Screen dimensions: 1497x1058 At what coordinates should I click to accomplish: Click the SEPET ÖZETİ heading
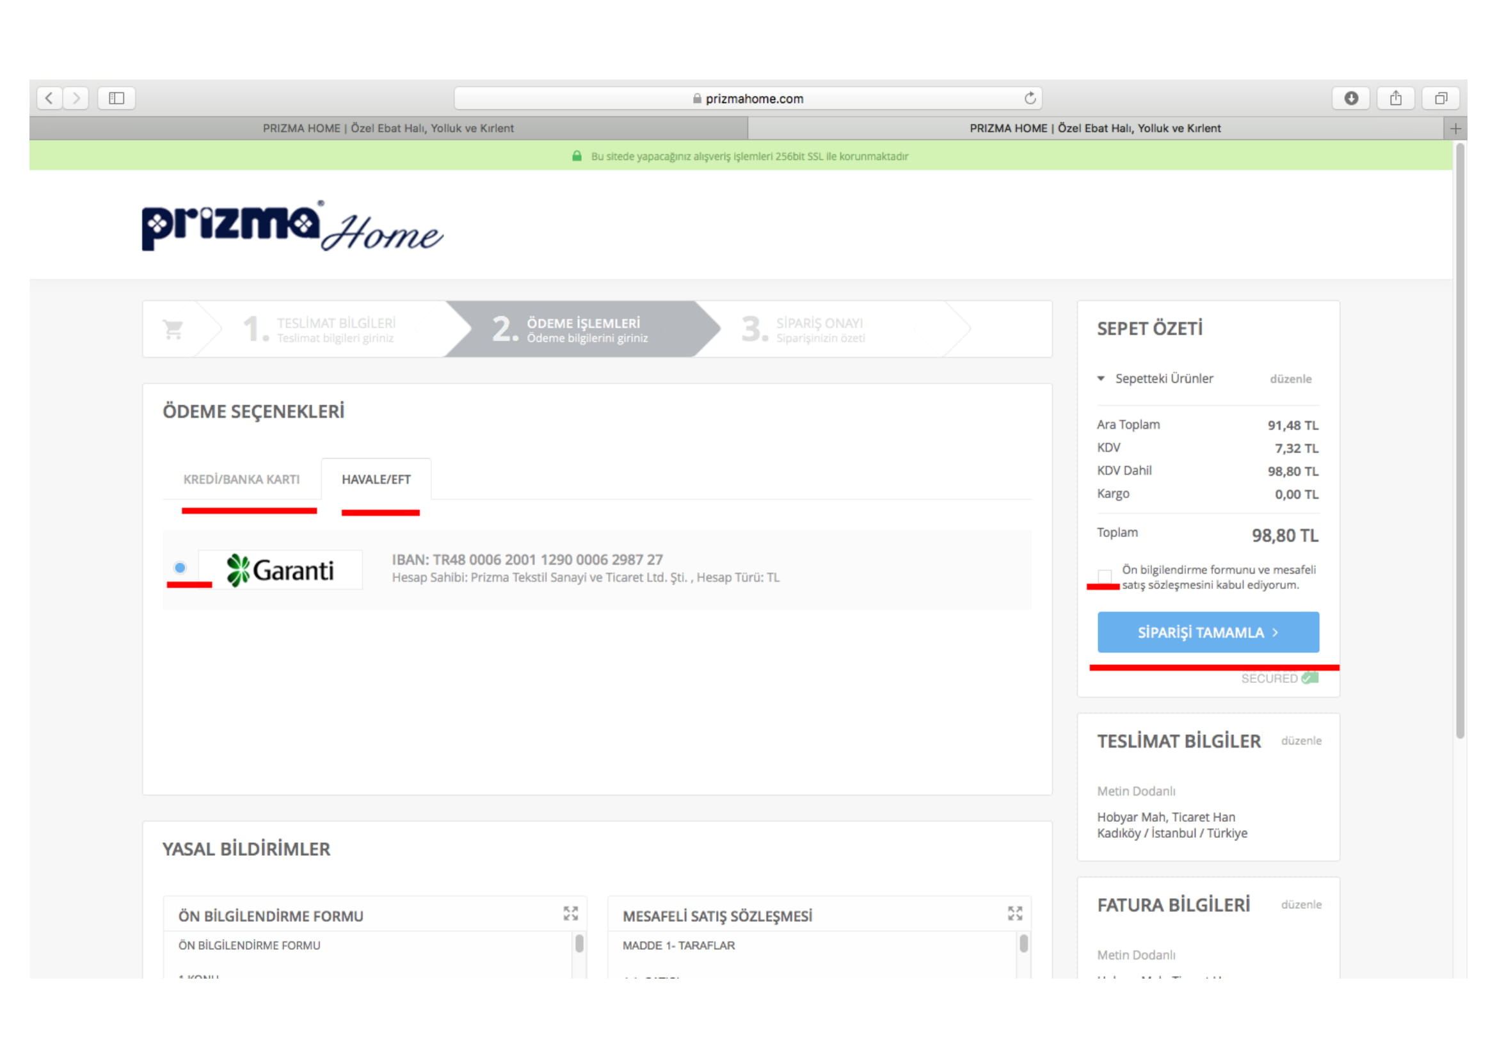1150,328
